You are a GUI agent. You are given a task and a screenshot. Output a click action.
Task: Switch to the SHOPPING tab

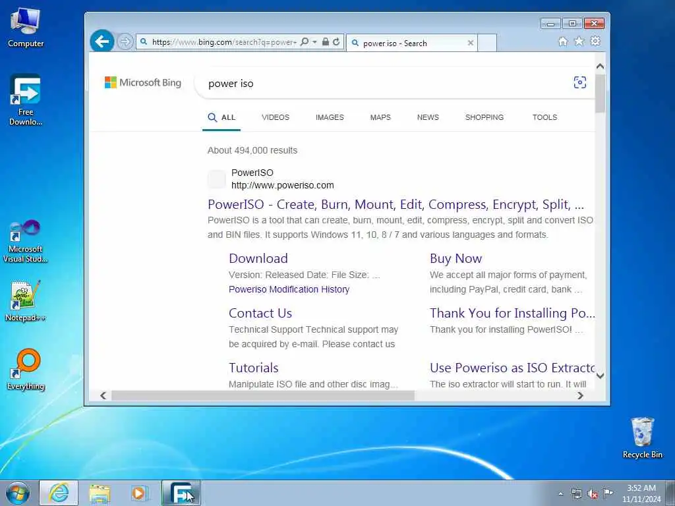pos(484,117)
